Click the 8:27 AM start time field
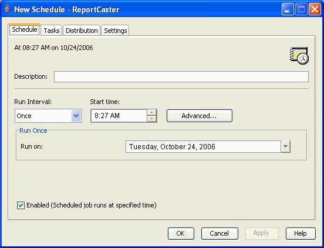Screen dimensions: 324x248 [119, 116]
